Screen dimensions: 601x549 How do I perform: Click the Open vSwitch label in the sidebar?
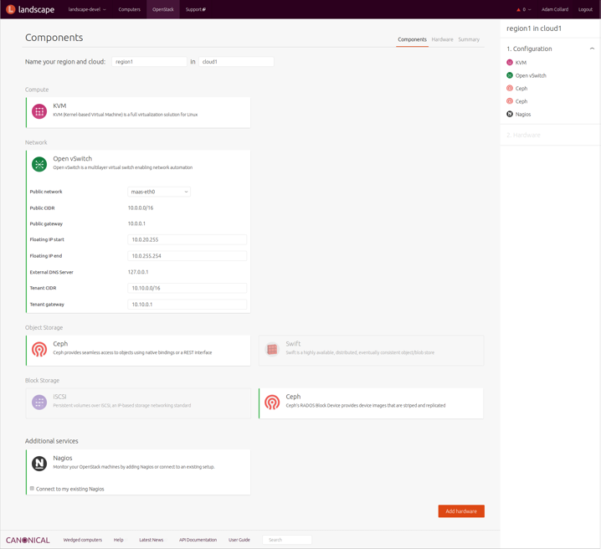[x=531, y=75]
